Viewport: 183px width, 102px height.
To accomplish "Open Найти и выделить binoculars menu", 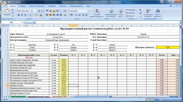I will 158,13.
